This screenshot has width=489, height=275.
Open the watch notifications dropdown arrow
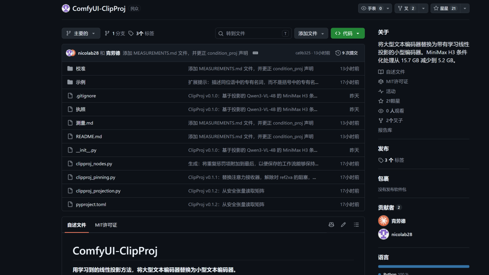click(x=388, y=9)
